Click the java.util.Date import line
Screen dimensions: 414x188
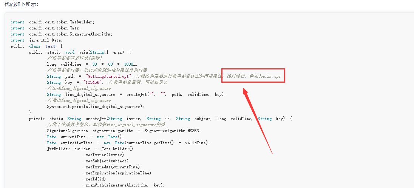[x=37, y=40]
